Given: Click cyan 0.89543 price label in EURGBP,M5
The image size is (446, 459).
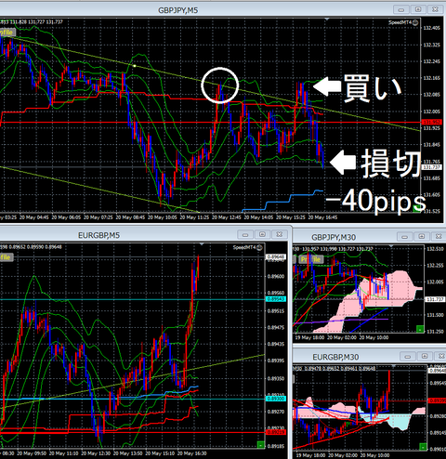Looking at the screenshot, I should (x=276, y=299).
